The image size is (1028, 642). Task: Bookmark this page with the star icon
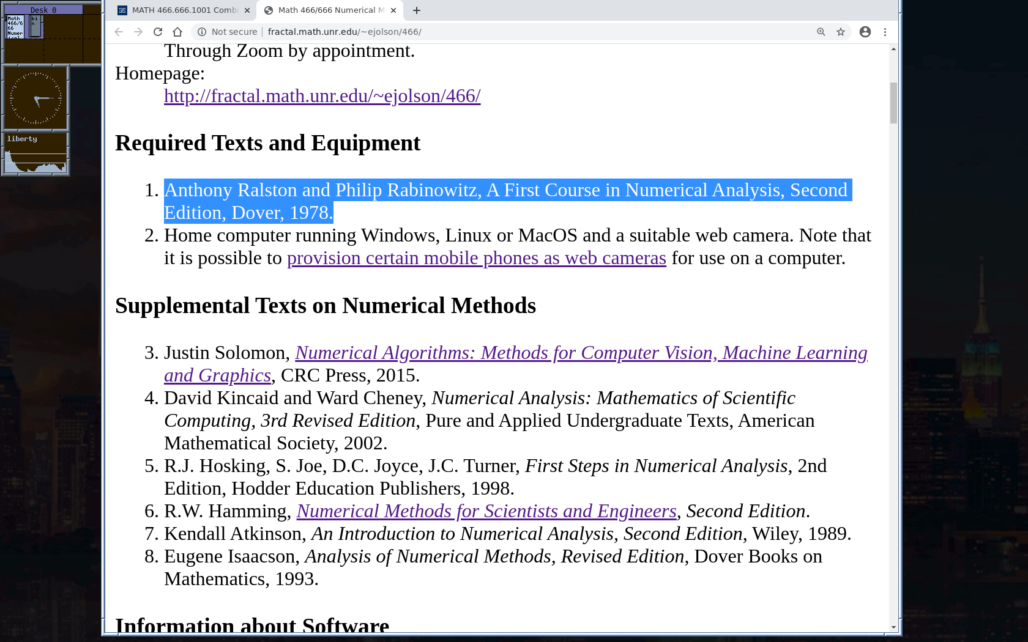tap(841, 32)
